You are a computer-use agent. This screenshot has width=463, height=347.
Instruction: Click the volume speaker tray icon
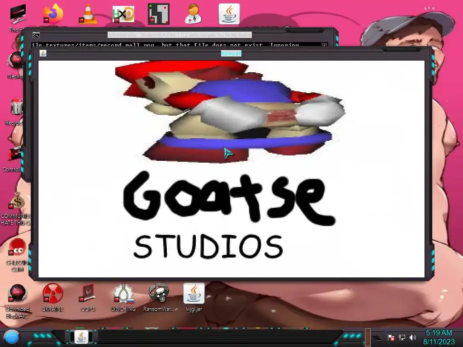click(413, 337)
